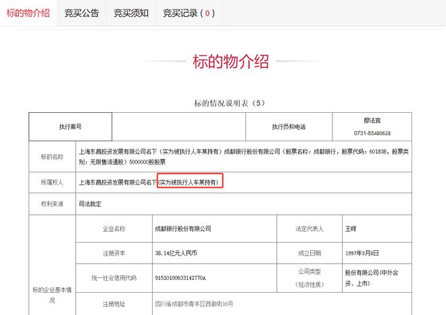
Task: Select the 执行案号 header cell
Action: tap(70, 126)
